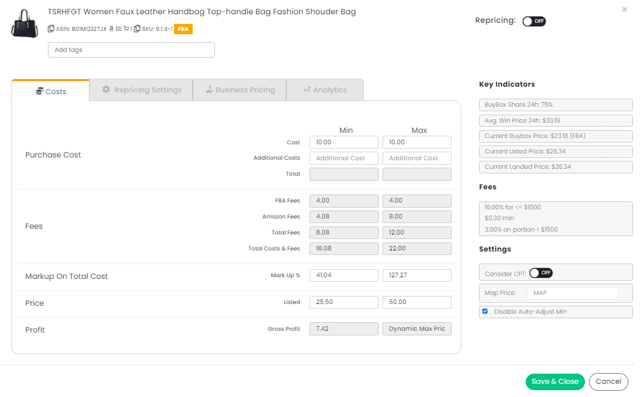Screen dimensions: 642x397
Task: Toggle the Consider CPT switch
Action: point(541,273)
